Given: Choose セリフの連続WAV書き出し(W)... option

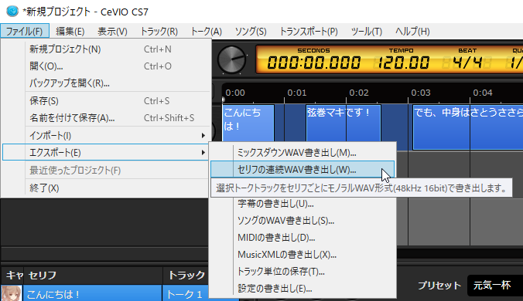Looking at the screenshot, I should (303, 170).
